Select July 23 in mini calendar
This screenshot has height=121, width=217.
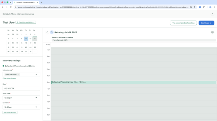26,47
